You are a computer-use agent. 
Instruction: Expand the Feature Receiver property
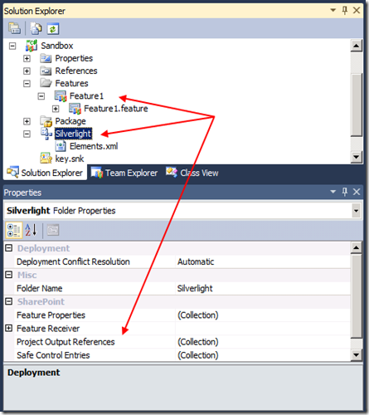click(9, 328)
